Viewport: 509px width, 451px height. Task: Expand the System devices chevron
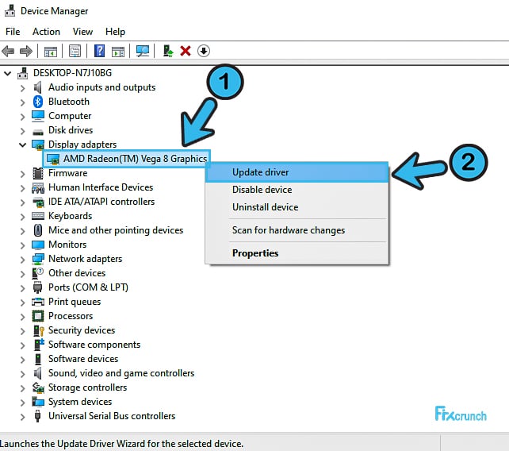[22, 403]
